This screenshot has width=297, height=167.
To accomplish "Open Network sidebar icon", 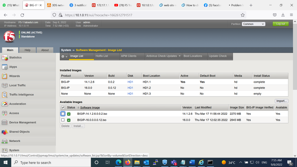I will [x=4, y=141].
